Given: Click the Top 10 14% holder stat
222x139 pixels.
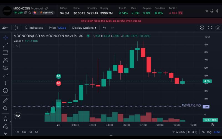Looking at the screenshot, I should tap(123, 11).
